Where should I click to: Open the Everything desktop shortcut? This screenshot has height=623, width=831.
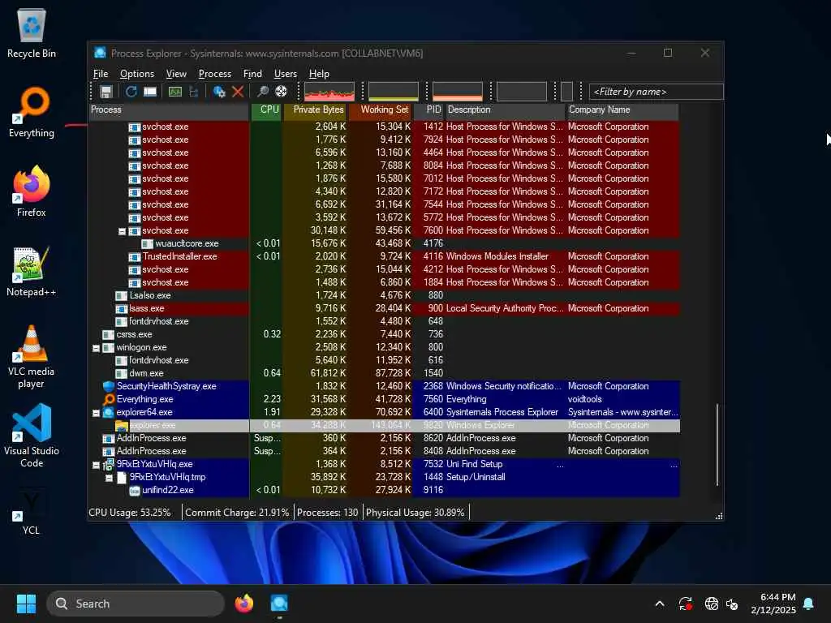[x=32, y=113]
